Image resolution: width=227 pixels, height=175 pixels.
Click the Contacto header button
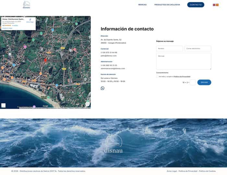(x=196, y=5)
